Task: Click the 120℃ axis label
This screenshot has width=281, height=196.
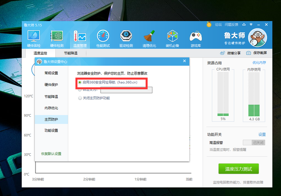Action: pos(28,96)
